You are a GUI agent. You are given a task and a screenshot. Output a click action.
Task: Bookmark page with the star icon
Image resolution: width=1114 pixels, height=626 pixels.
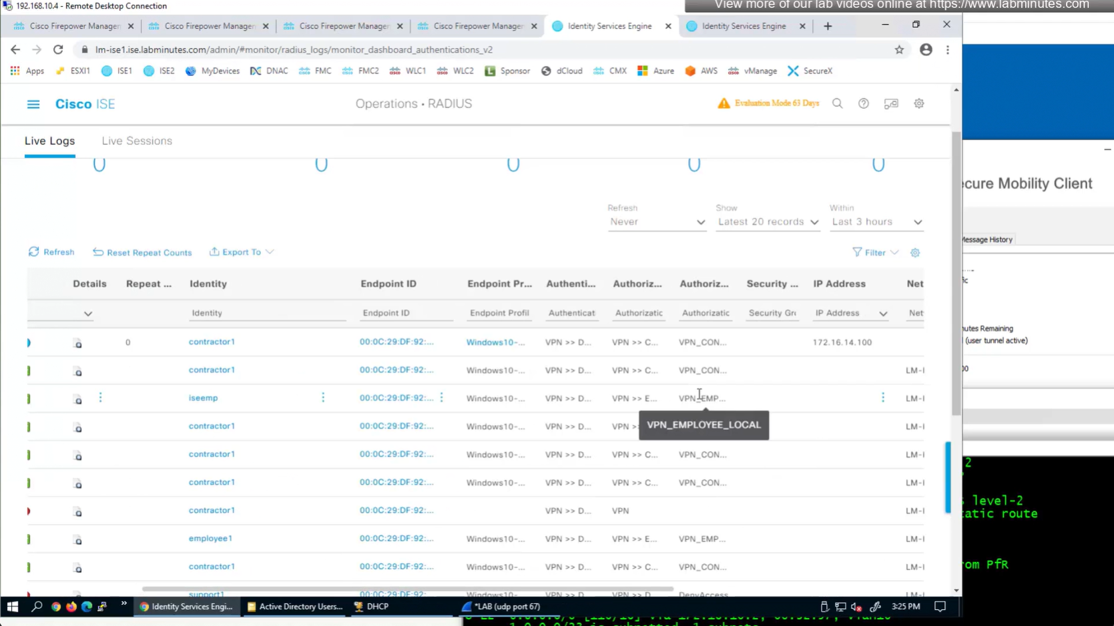(899, 50)
